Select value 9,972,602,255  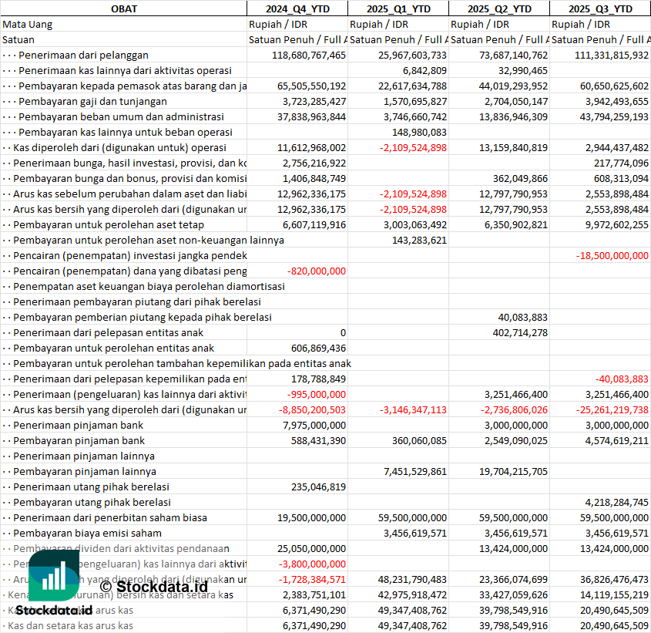[x=616, y=224]
